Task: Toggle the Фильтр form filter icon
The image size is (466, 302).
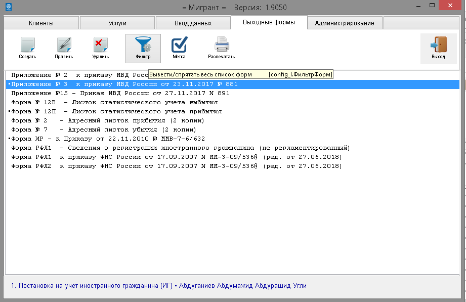Action: click(x=142, y=48)
